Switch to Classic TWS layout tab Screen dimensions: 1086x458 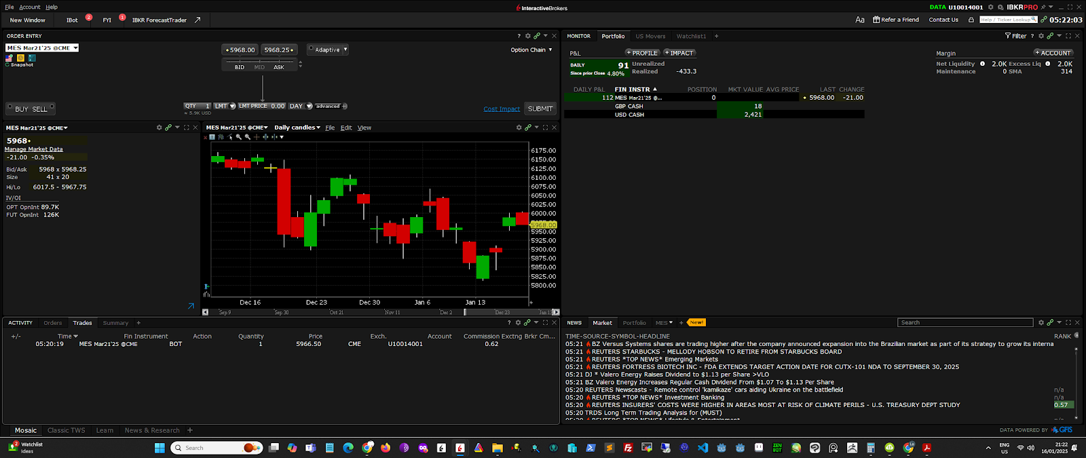[x=67, y=430]
